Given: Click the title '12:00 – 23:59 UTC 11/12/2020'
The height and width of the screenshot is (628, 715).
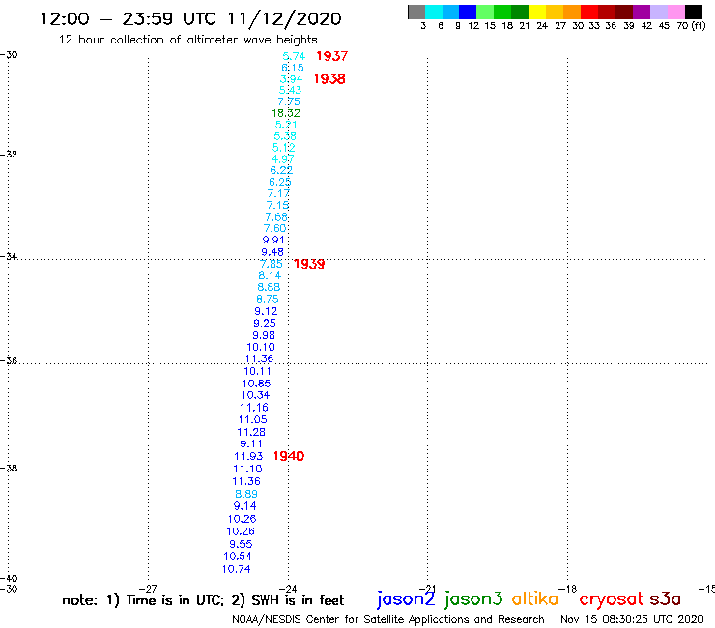Looking at the screenshot, I should click(190, 18).
